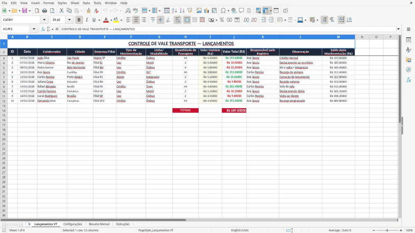Viewport: 415px width, 233px height.
Task: Toggle Underline formatting
Action: point(94,20)
